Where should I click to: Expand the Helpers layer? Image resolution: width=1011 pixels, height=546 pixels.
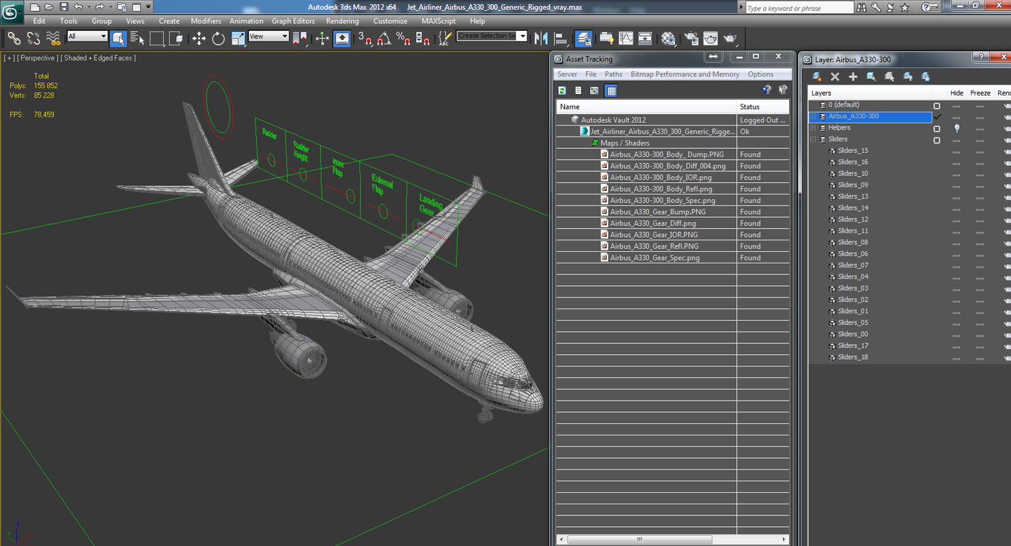tap(813, 128)
